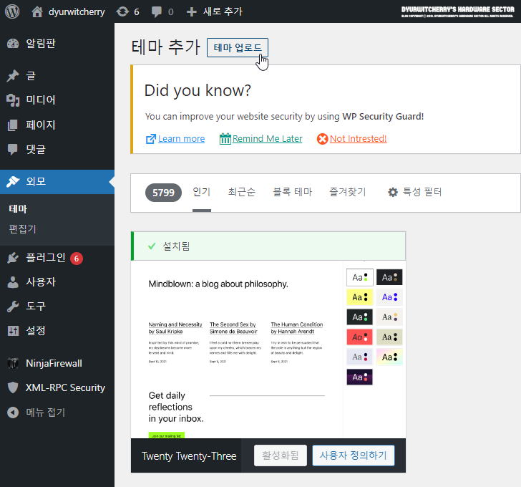Viewport: 521px width, 487px height.
Task: Click the Remind Me Later link
Action: [268, 139]
